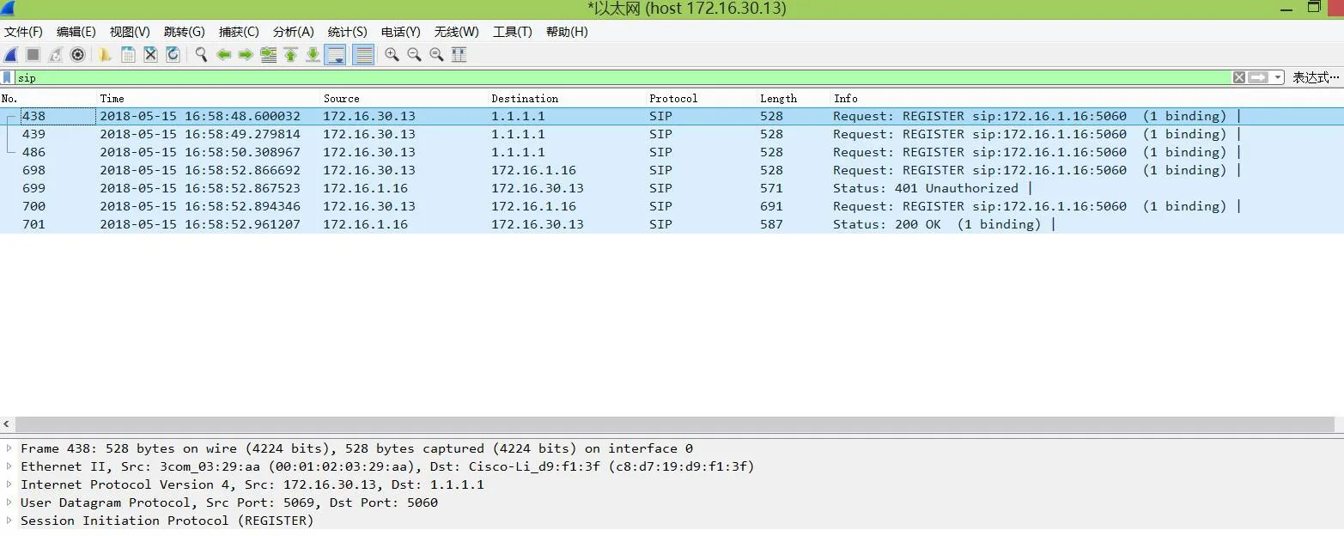Open the 表达式 filter expression dialog
The height and width of the screenshot is (536, 1344).
[x=1317, y=77]
